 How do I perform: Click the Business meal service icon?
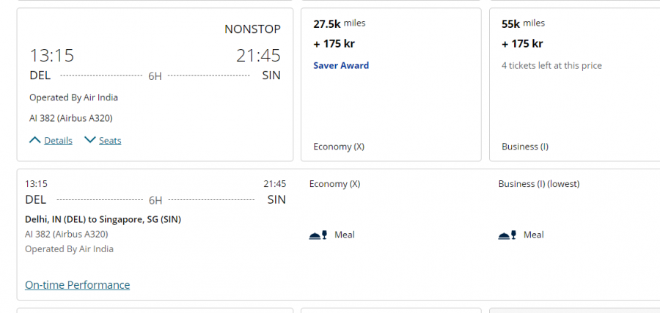click(x=507, y=235)
